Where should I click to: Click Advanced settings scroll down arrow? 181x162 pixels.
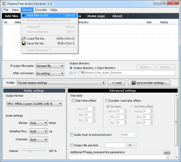pyautogui.click(x=176, y=157)
